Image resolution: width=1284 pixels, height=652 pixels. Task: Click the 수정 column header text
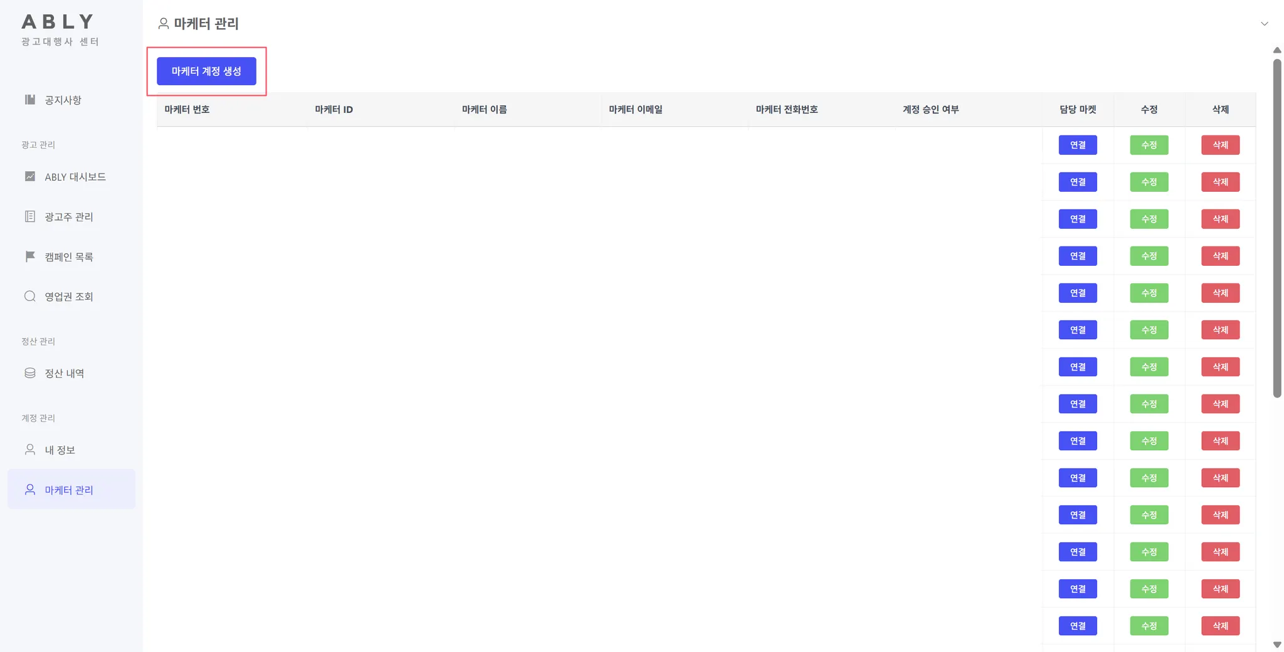1149,109
